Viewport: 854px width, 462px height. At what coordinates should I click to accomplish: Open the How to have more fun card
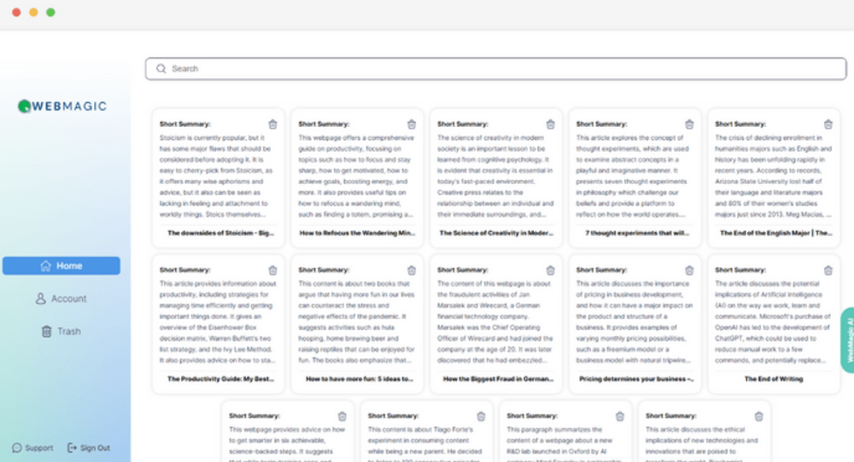(358, 378)
